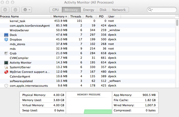Click the Swap Used label
Screen dimensions: 179x117
pos(30,110)
